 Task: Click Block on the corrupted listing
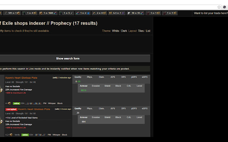(64, 135)
